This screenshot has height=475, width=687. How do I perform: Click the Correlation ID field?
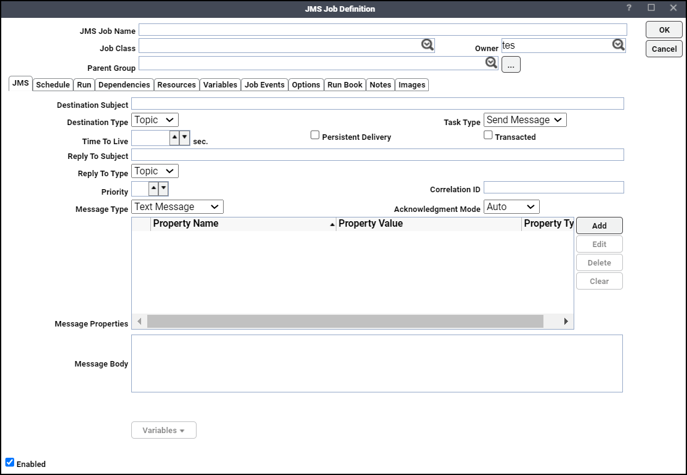(x=554, y=187)
